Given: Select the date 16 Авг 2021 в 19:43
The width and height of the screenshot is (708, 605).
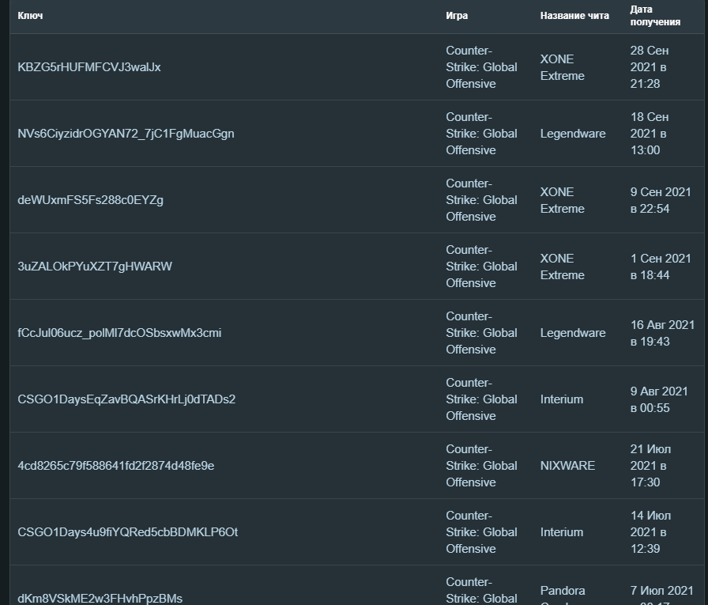Looking at the screenshot, I should [662, 333].
